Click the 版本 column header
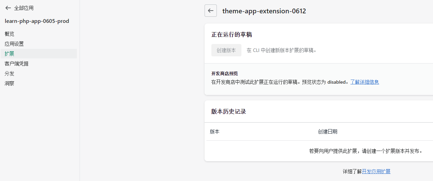This screenshot has width=433, height=181. [215, 131]
